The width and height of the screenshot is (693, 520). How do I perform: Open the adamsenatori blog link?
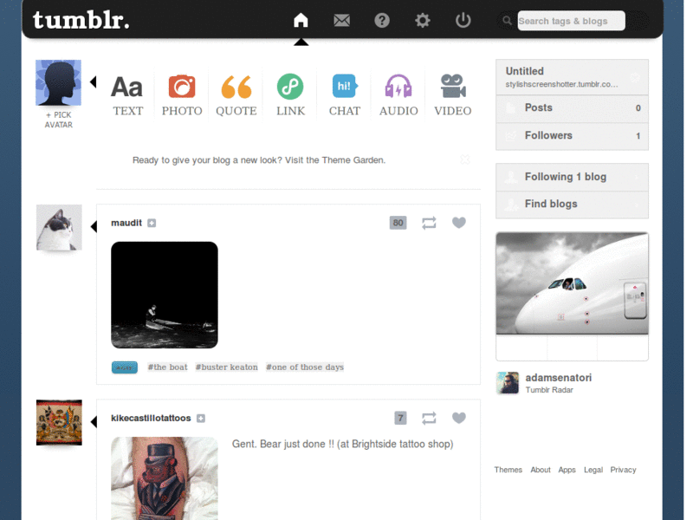pos(558,378)
